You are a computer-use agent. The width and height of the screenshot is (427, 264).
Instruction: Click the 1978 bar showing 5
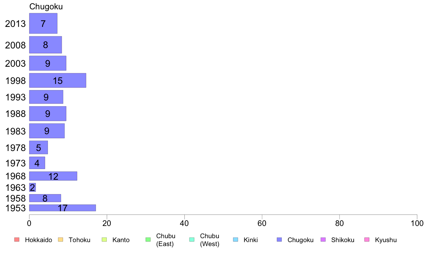click(38, 147)
